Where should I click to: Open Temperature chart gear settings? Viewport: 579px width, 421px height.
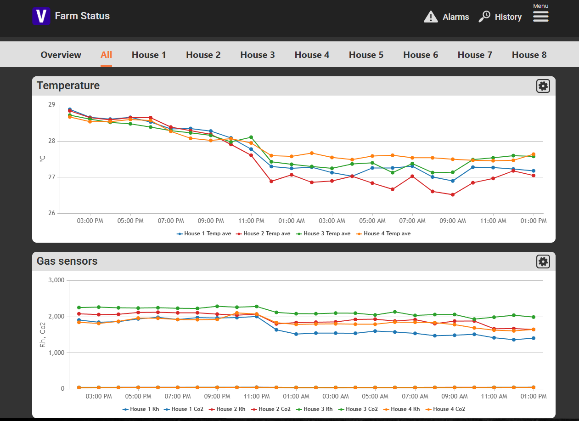pyautogui.click(x=543, y=86)
